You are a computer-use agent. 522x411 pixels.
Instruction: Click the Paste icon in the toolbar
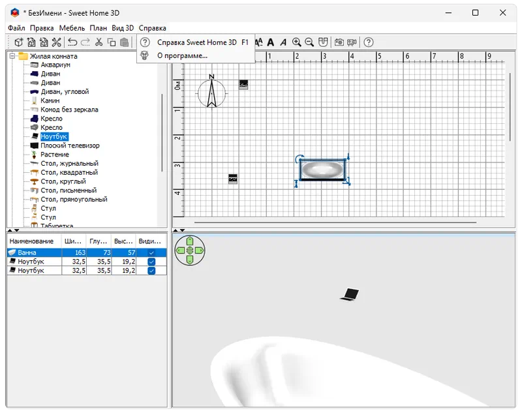(x=124, y=42)
